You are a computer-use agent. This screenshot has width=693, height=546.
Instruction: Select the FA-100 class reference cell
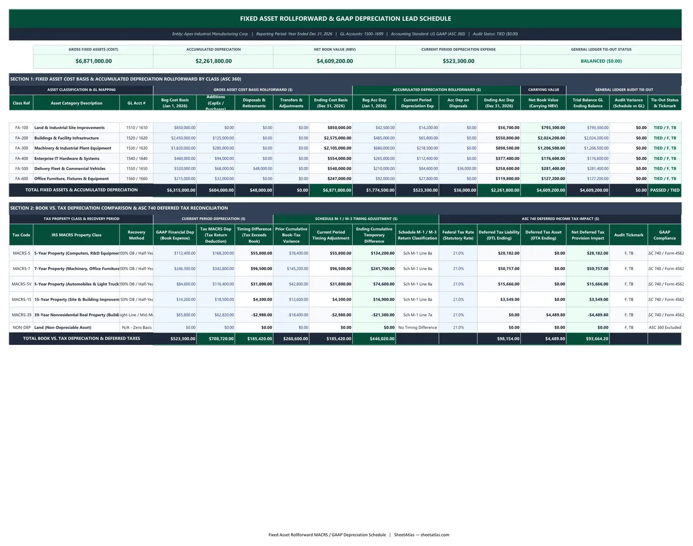coord(21,128)
